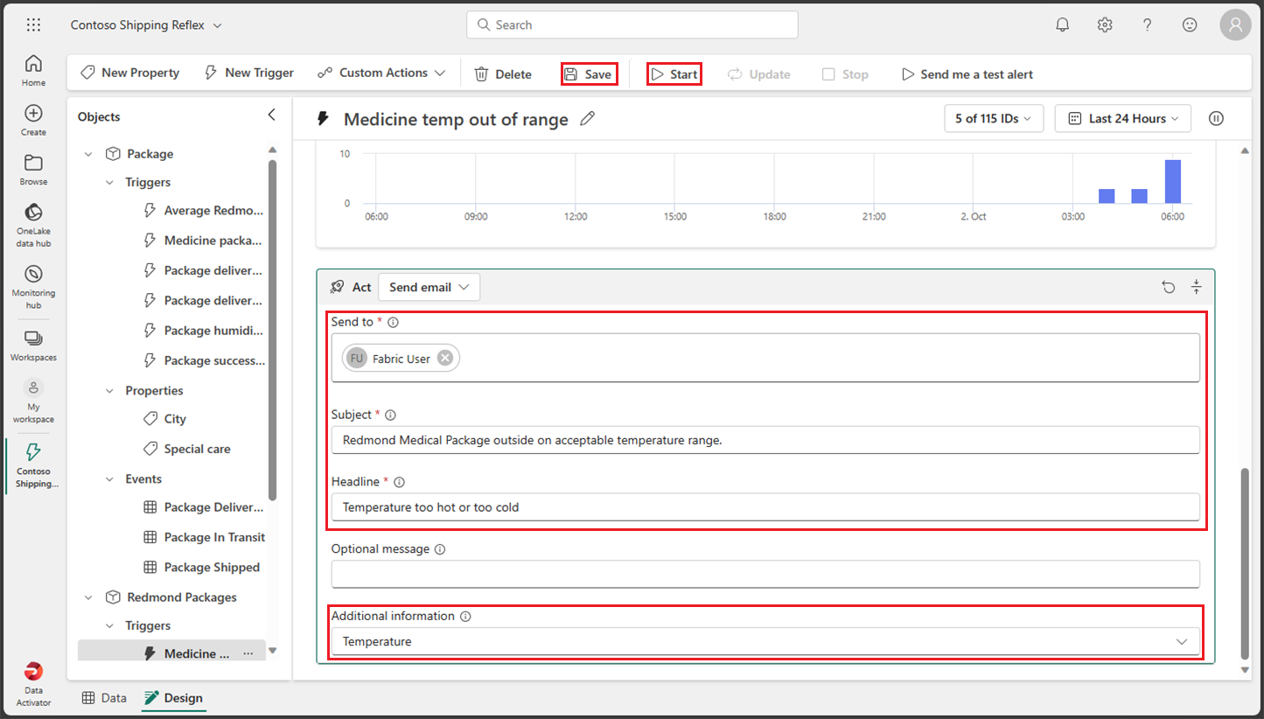Viewport: 1264px width, 719px height.
Task: Open Browse in left navigation
Action: tap(33, 171)
